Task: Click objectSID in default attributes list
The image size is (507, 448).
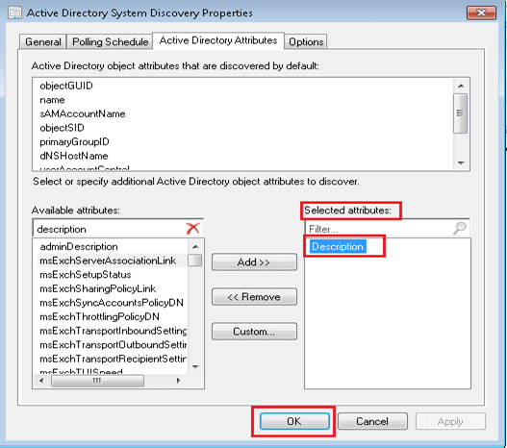Action: click(x=62, y=128)
